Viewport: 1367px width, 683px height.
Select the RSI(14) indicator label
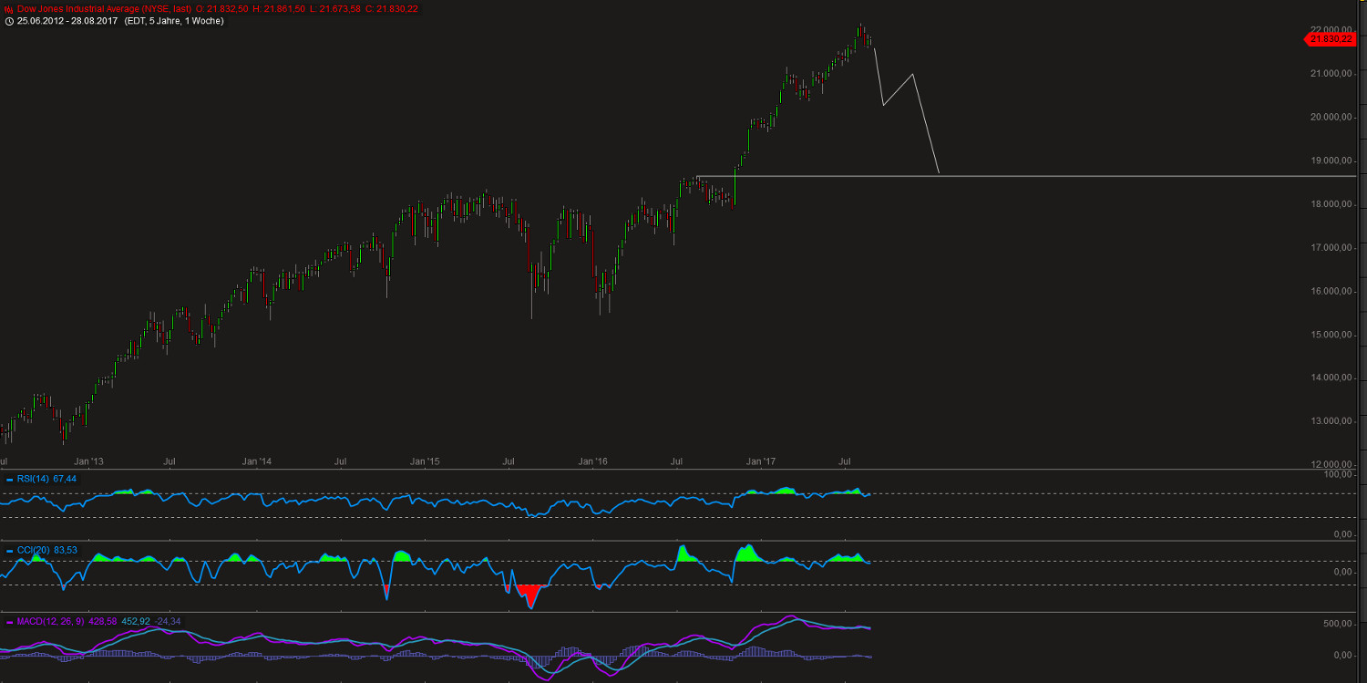pos(33,479)
